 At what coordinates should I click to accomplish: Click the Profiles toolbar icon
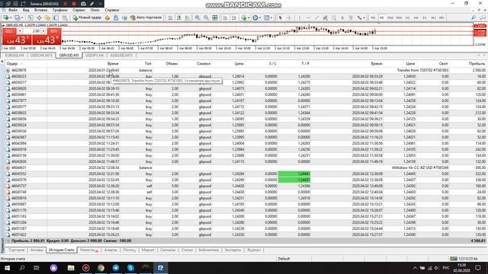point(17,18)
